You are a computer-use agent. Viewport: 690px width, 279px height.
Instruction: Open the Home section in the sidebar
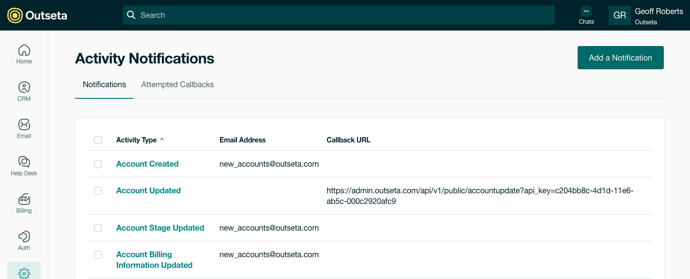point(24,54)
